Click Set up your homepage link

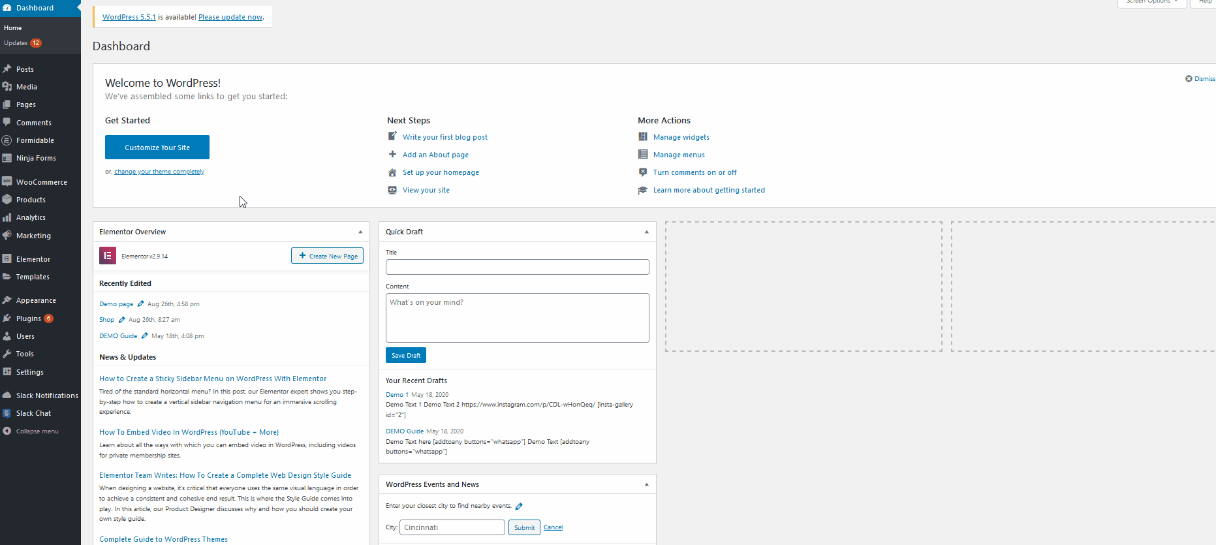pyautogui.click(x=441, y=172)
